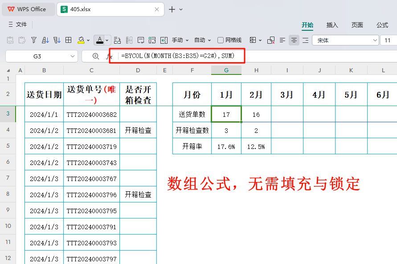Switch to the 插入 ribbon tab
Screen dimensions: 397x264
point(332,25)
